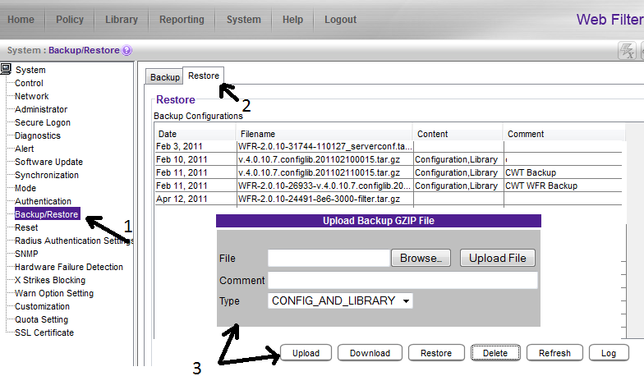Click Logout in the top navigation
Image resolution: width=644 pixels, height=376 pixels.
point(340,20)
